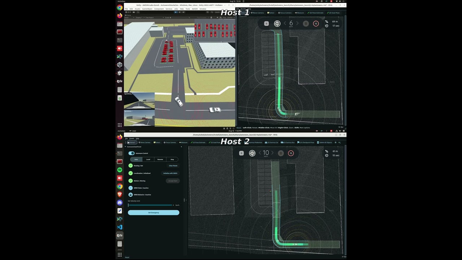
Task: Click the upper ego vehicle camera preview
Action: click(x=139, y=101)
